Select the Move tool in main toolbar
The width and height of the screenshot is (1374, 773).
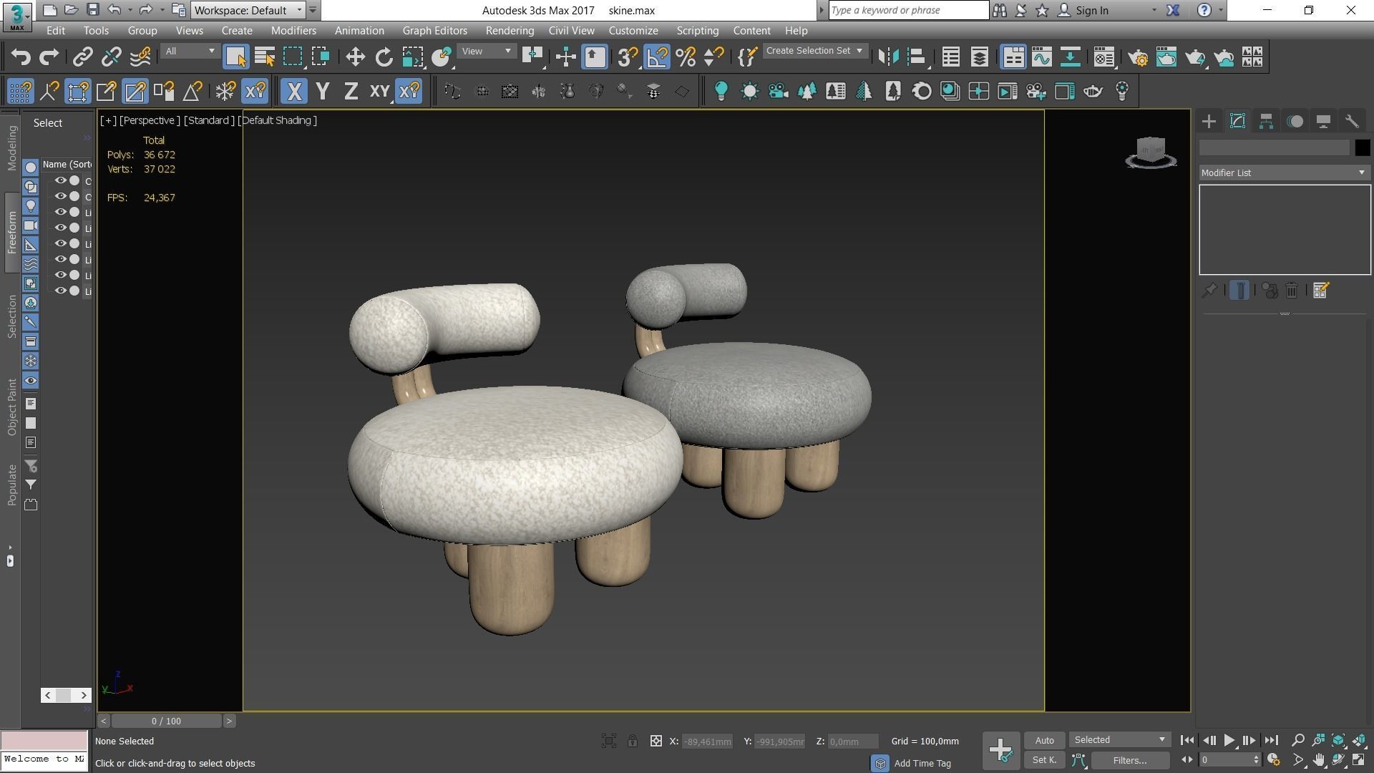pyautogui.click(x=355, y=57)
